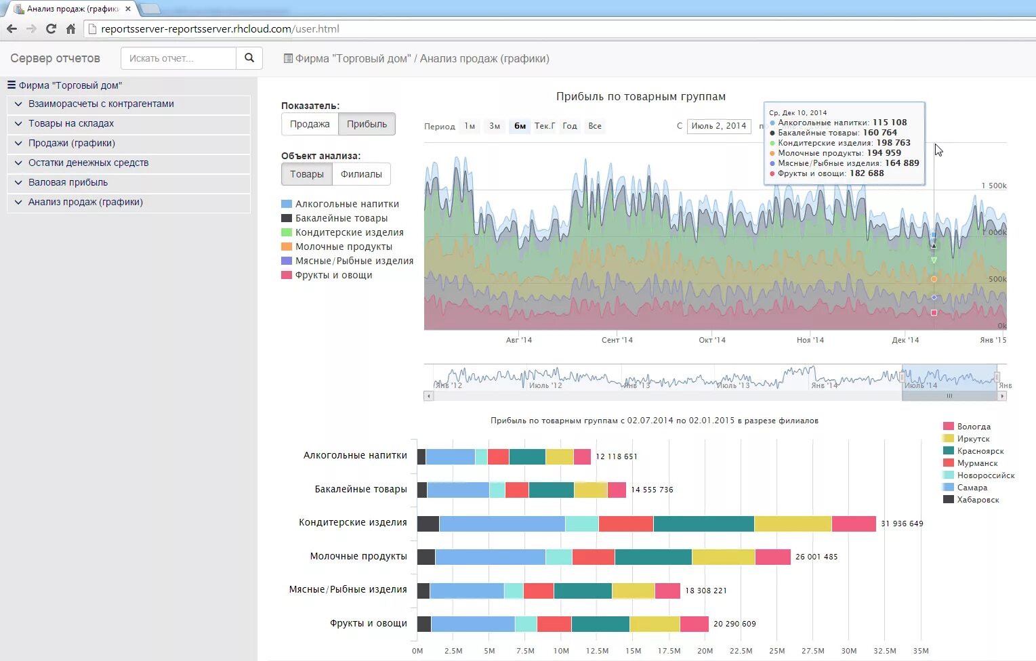Toggle Самара in bar chart legend
1036x661 pixels.
[x=966, y=488]
